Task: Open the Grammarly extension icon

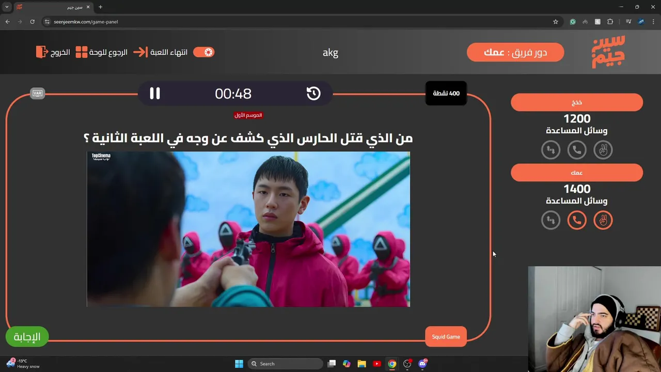Action: point(573,22)
